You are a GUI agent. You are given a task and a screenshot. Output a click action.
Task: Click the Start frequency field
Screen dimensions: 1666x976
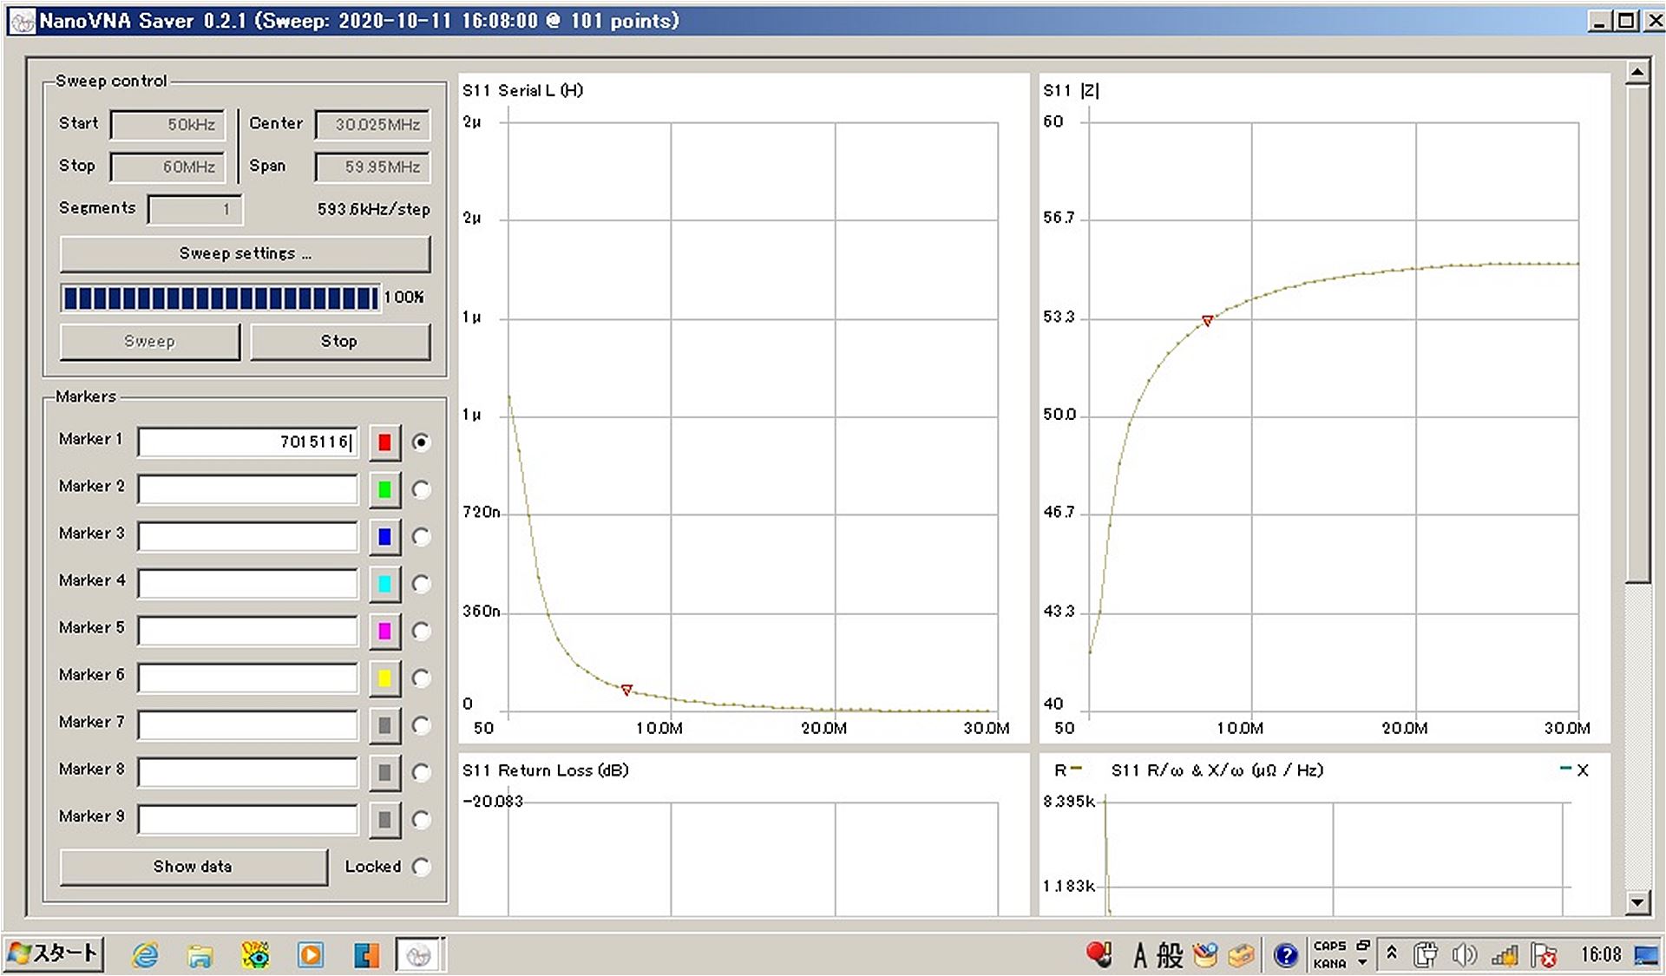168,125
